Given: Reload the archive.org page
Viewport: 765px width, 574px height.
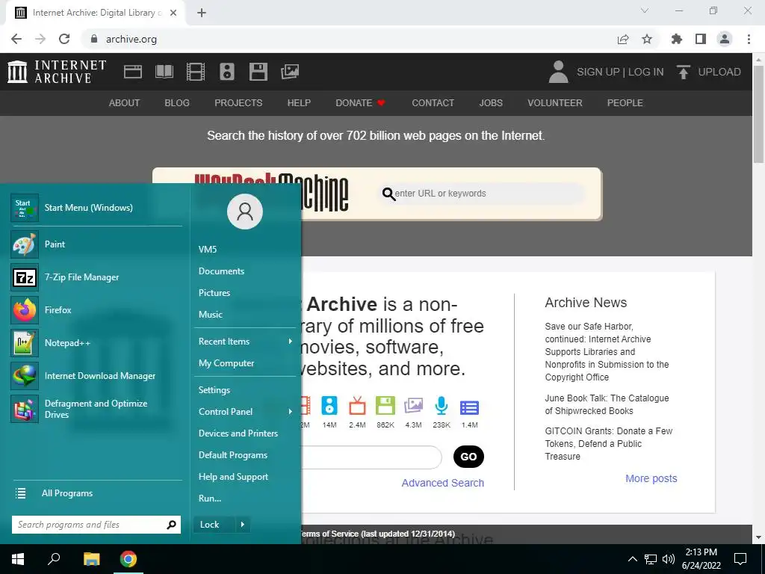Looking at the screenshot, I should pyautogui.click(x=64, y=39).
